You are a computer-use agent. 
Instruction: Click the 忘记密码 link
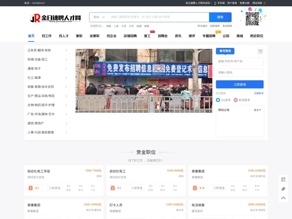coord(221,93)
